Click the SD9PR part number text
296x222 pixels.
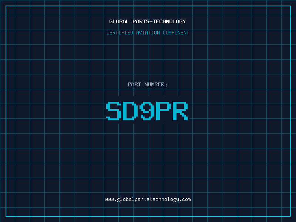pyautogui.click(x=148, y=111)
